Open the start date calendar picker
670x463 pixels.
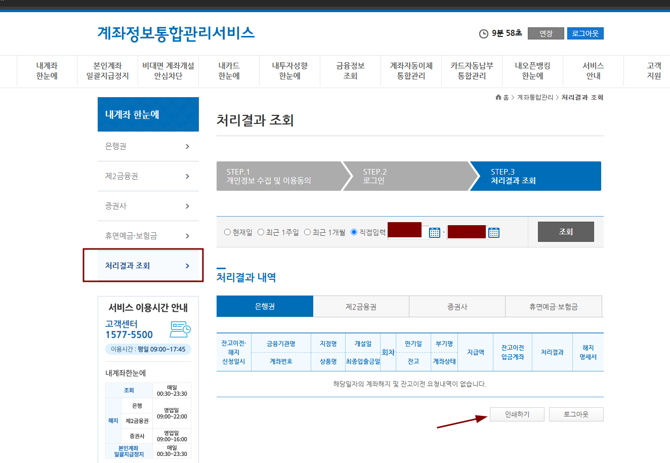pos(434,232)
